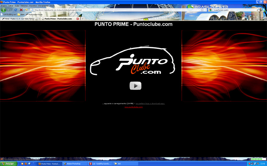Click the clock showing 13:46
The width and height of the screenshot is (267, 166).
pyautogui.click(x=263, y=164)
